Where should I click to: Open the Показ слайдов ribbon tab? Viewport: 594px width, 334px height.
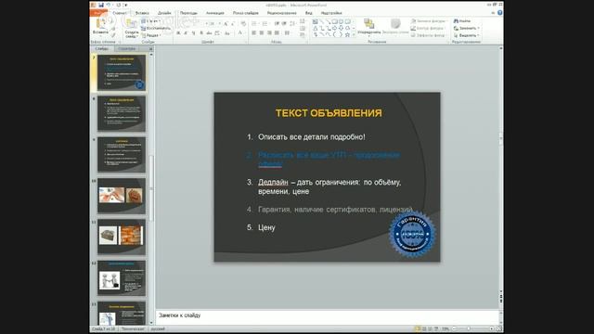tap(245, 13)
